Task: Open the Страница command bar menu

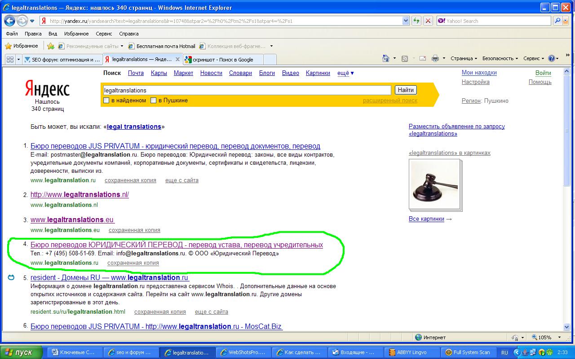Action: click(x=464, y=58)
